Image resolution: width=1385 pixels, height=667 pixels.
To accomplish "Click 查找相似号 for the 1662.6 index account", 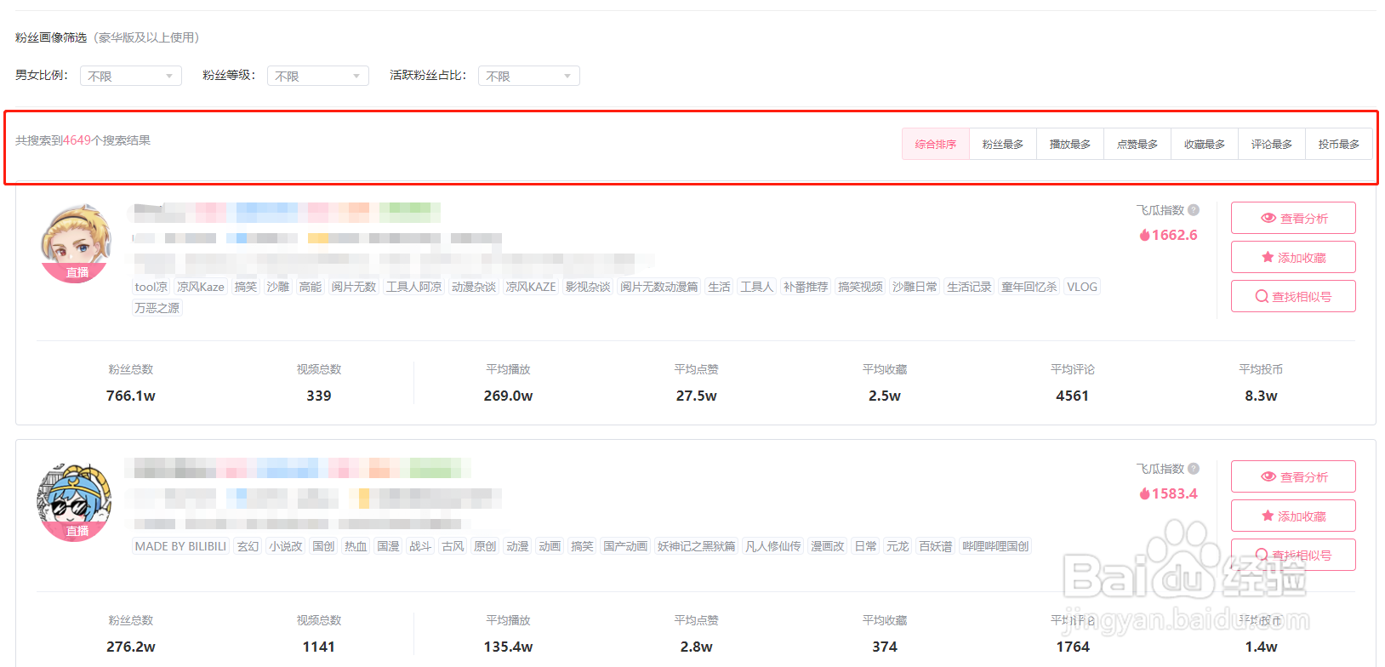I will (1293, 296).
